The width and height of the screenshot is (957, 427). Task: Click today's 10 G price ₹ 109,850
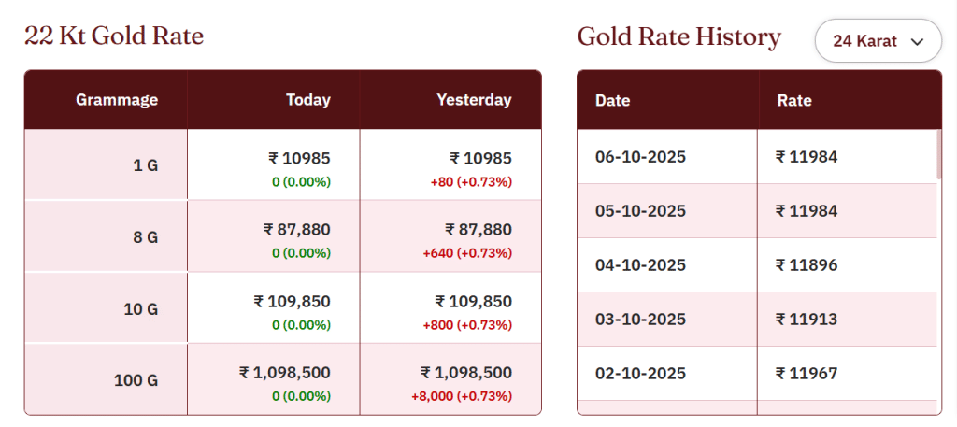pyautogui.click(x=292, y=302)
